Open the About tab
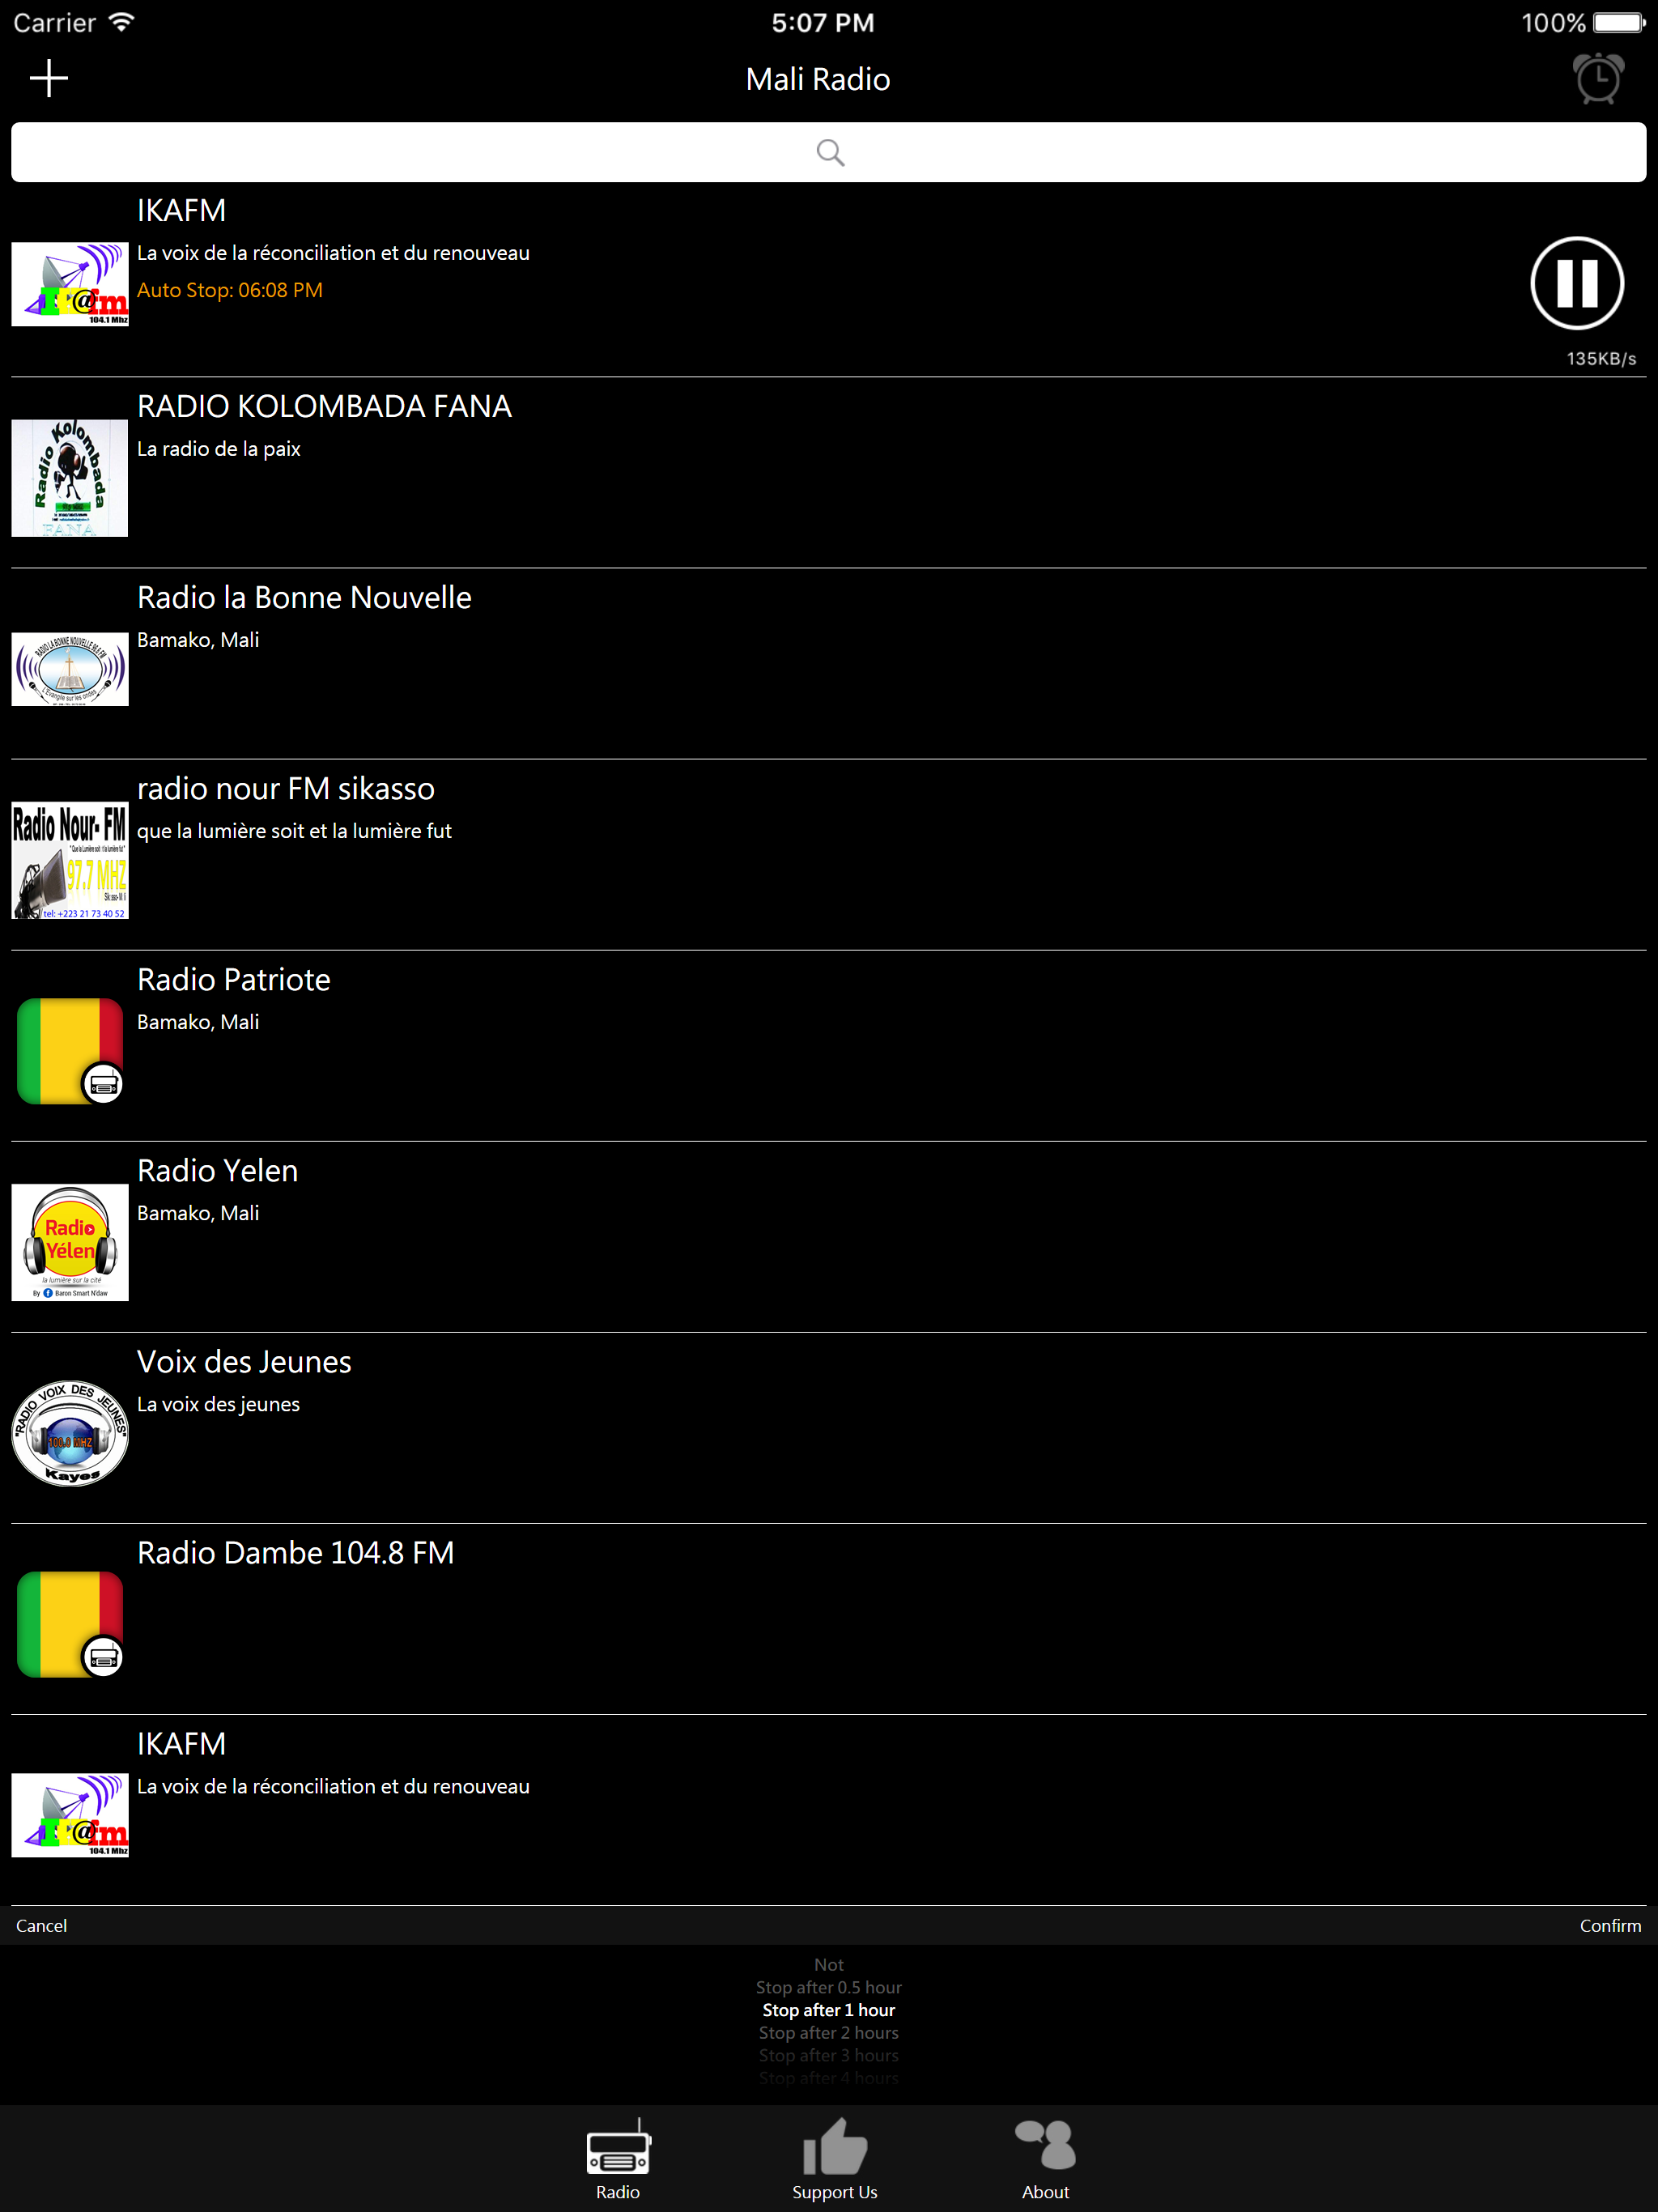This screenshot has height=2212, width=1658. point(1045,2159)
